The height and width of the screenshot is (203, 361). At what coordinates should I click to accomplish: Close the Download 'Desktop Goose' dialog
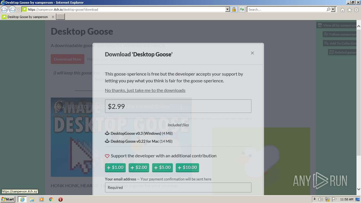click(252, 53)
